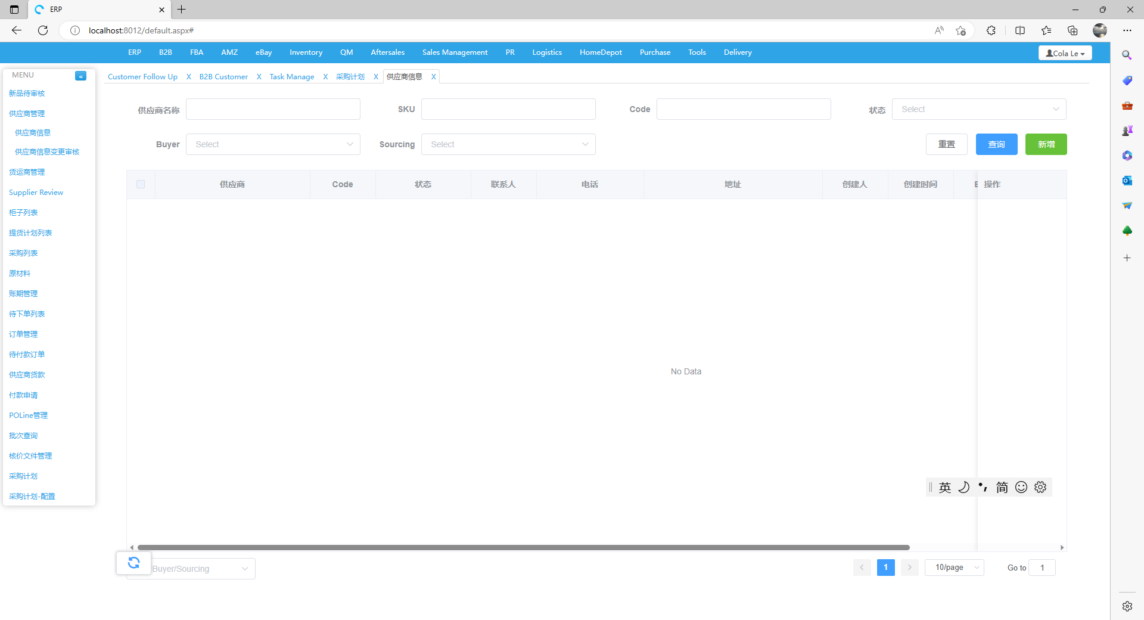
Task: Open the browser extensions icon
Action: point(991,30)
